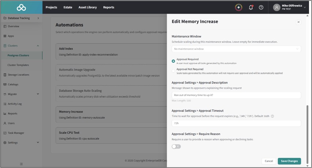Expand the Settings section chevron
Viewport: 312px width, 168px height.
(x=38, y=142)
